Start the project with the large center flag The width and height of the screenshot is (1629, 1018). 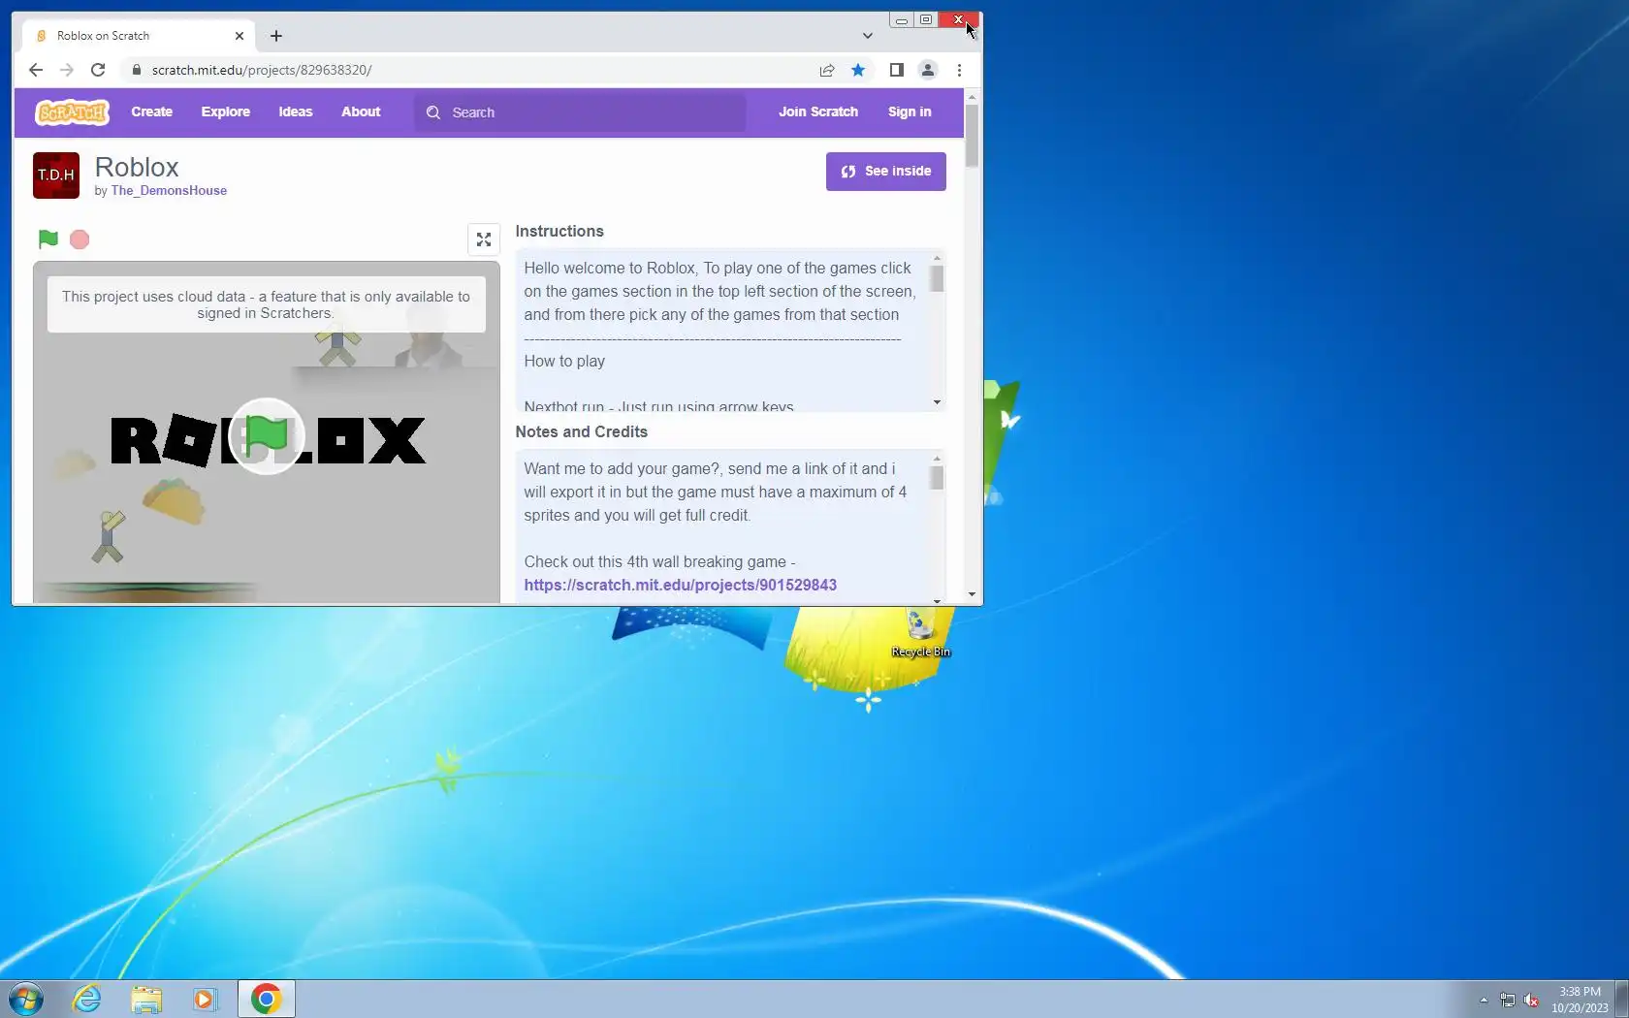267,436
